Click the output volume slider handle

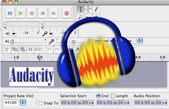point(12,42)
